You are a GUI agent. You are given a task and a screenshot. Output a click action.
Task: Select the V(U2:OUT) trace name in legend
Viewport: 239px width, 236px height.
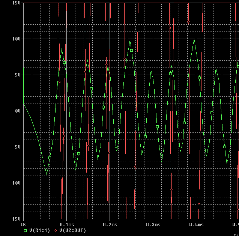pyautogui.click(x=72, y=230)
